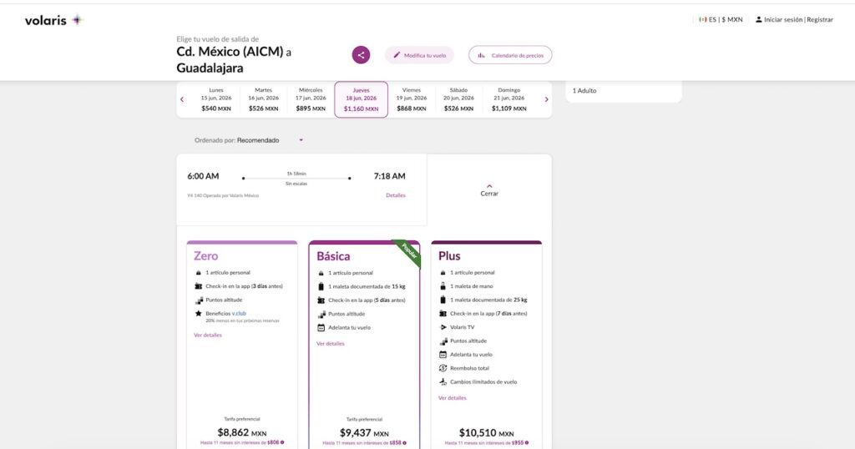Image resolution: width=855 pixels, height=449 pixels.
Task: Click the v.club link in Zero fare
Action: coord(239,313)
